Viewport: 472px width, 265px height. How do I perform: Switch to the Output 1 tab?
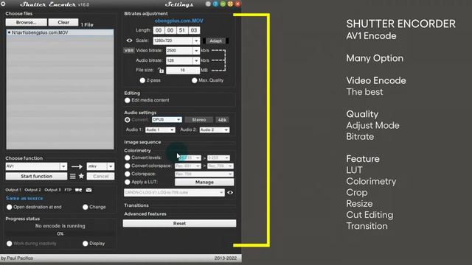(13, 190)
